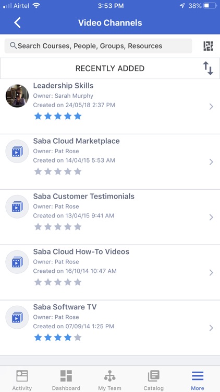Image resolution: width=220 pixels, height=392 pixels.
Task: Click "Owner: Sarah Murphy" text
Action: (63, 96)
